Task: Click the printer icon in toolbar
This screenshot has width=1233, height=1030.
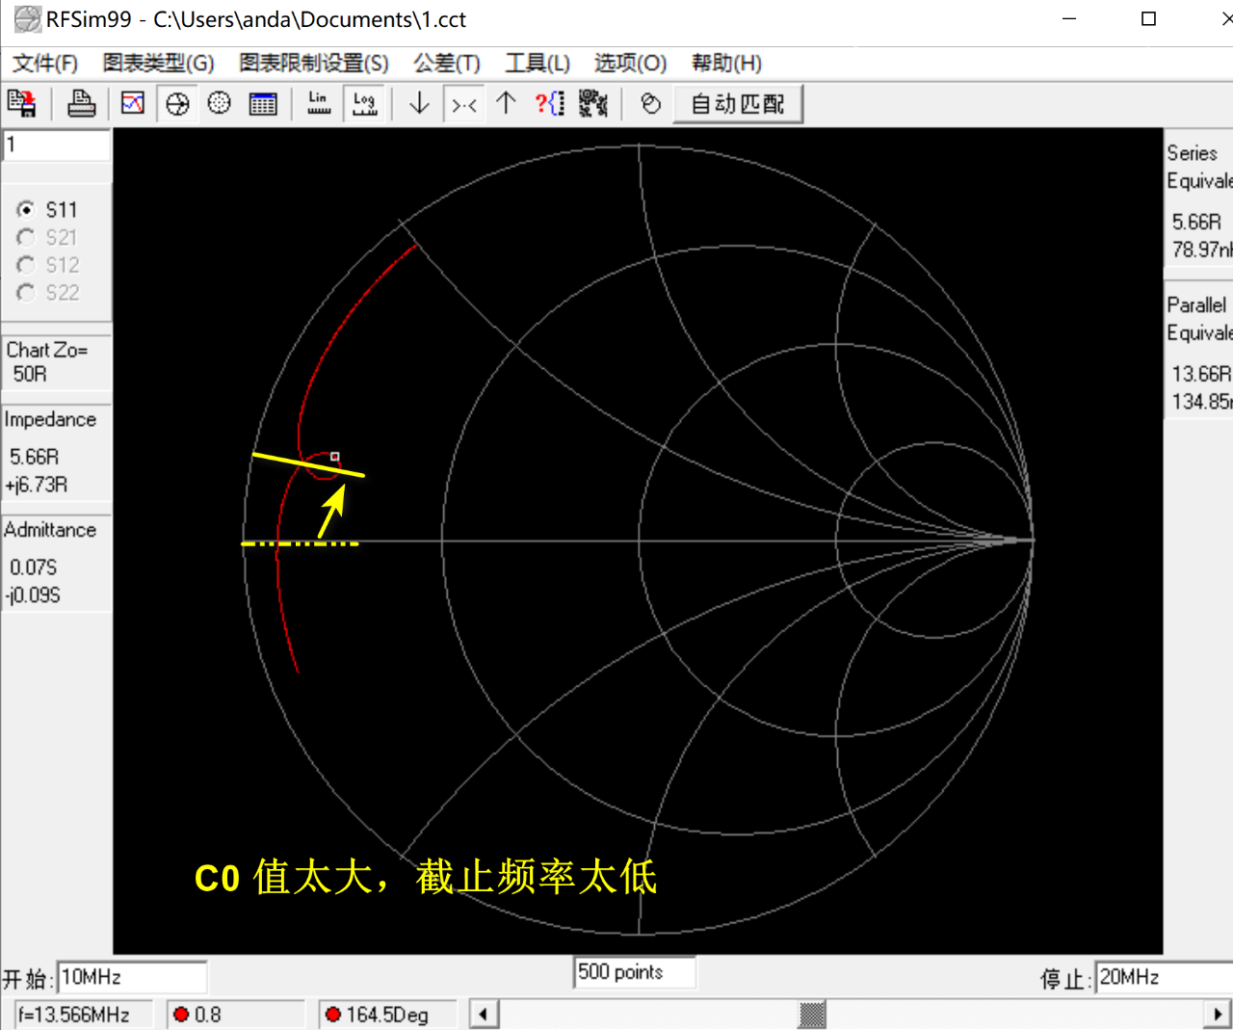Action: pos(81,103)
